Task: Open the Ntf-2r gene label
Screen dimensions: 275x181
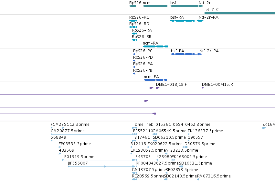Action: [x=205, y=3]
